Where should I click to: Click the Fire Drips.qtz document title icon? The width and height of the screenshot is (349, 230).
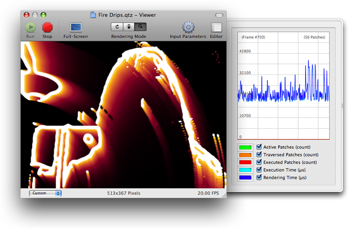[x=94, y=15]
